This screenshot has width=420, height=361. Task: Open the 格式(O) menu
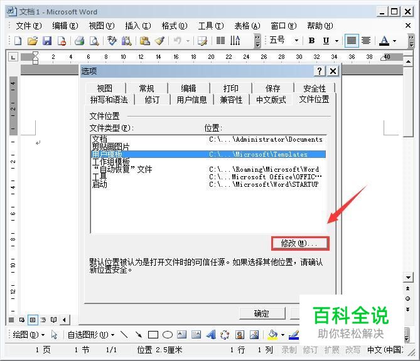pyautogui.click(x=175, y=26)
